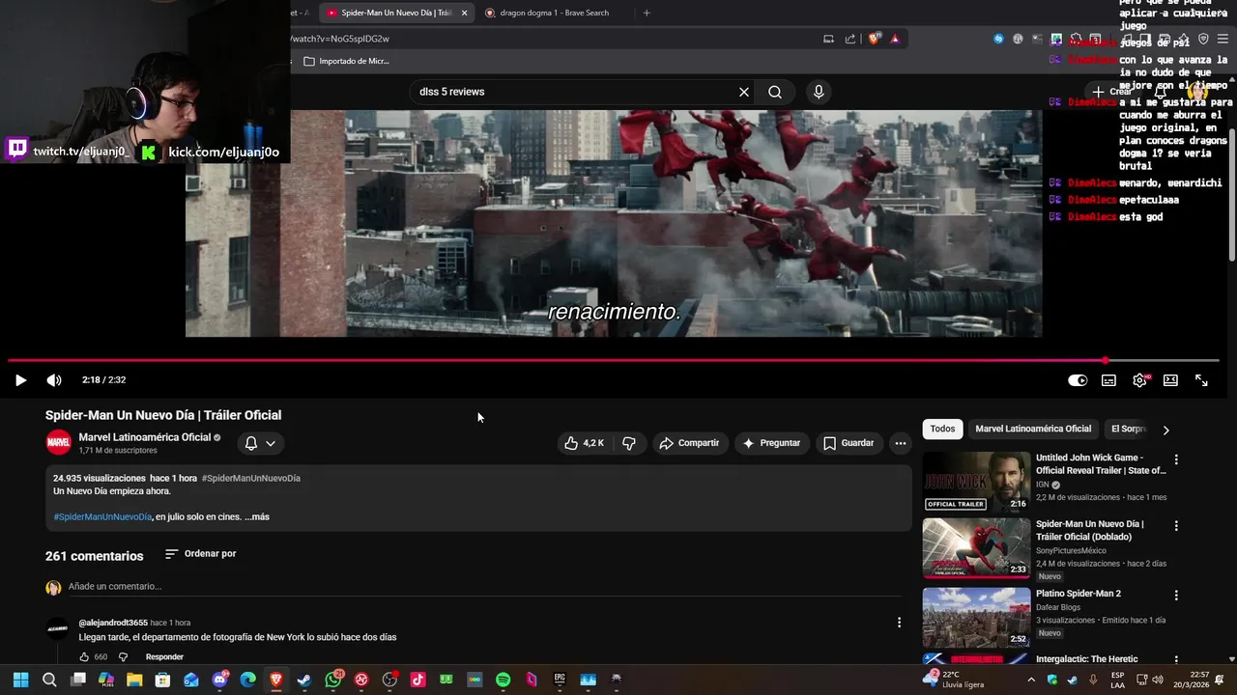Screen dimensions: 1237x695
Task: Select the 'El Sorpre...' filter chip
Action: (x=1128, y=429)
